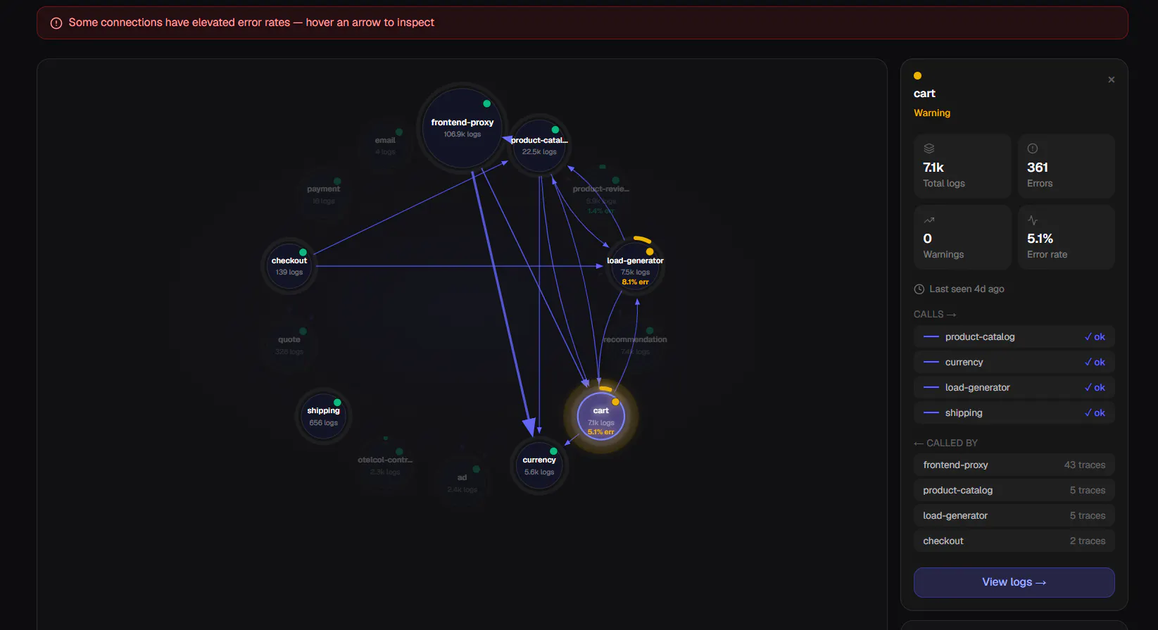Viewport: 1158px width, 630px height.
Task: Select the load-generator node
Action: pyautogui.click(x=635, y=266)
